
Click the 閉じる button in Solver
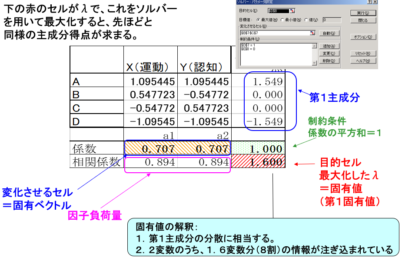pyautogui.click(x=363, y=20)
